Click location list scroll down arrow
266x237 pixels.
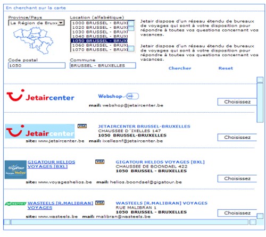pyautogui.click(x=131, y=48)
